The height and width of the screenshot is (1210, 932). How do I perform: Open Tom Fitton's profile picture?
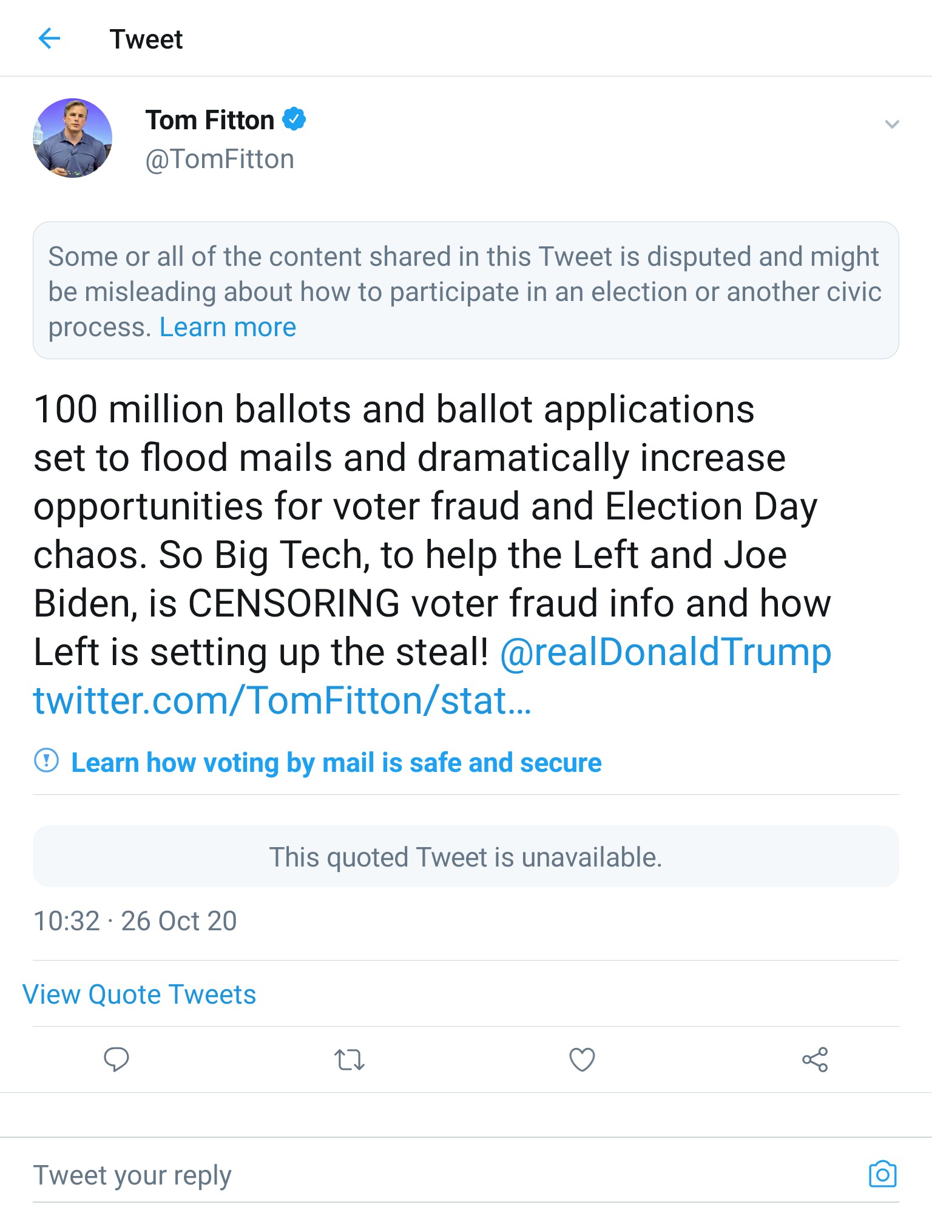point(73,138)
